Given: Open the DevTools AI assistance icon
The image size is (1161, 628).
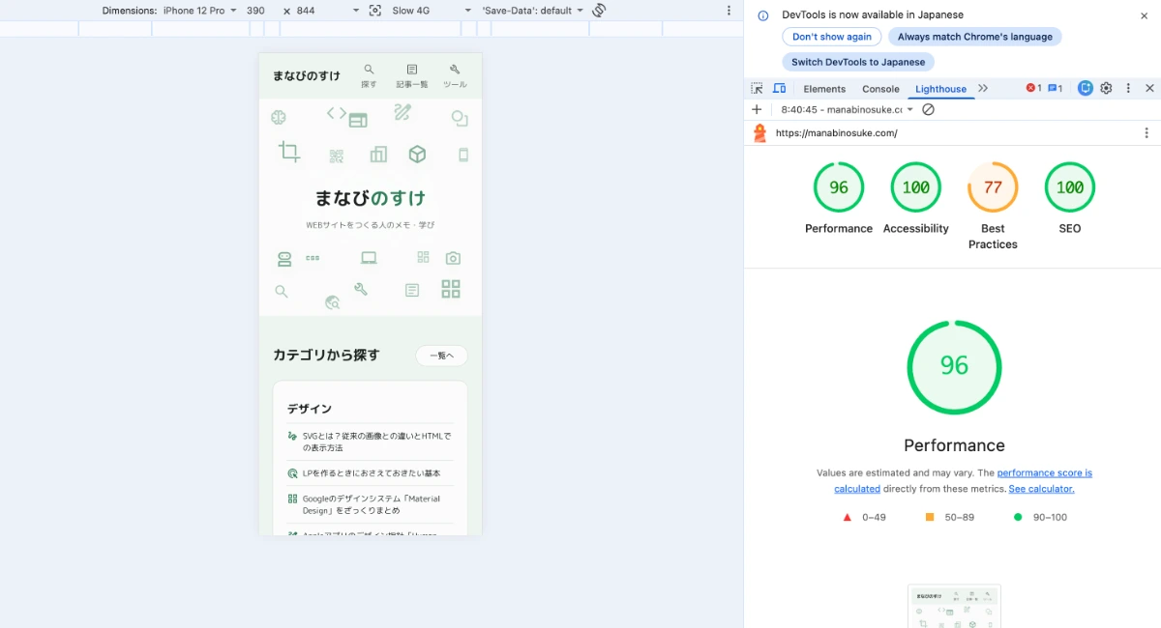Looking at the screenshot, I should click(1086, 88).
